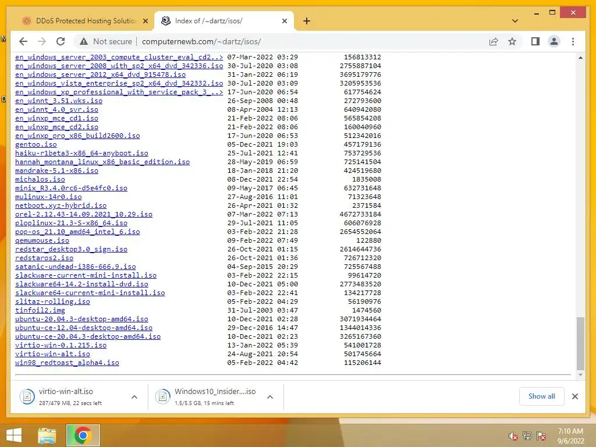The width and height of the screenshot is (596, 447).
Task: Click the muted volume tray icon
Action: tap(513, 437)
